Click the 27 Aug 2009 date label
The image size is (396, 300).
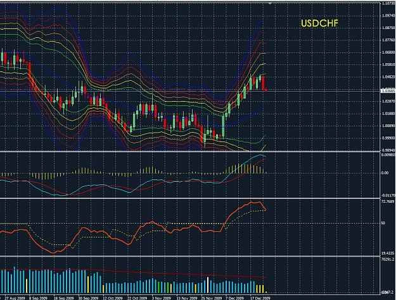click(x=15, y=298)
